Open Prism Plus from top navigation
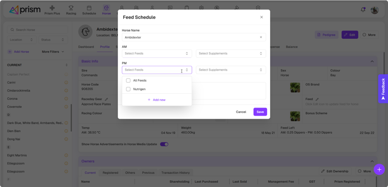The image size is (388, 187). pos(52,10)
